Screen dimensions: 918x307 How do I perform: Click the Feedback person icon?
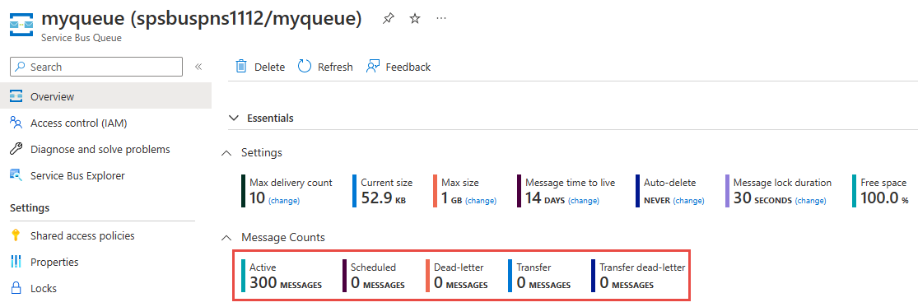point(373,66)
